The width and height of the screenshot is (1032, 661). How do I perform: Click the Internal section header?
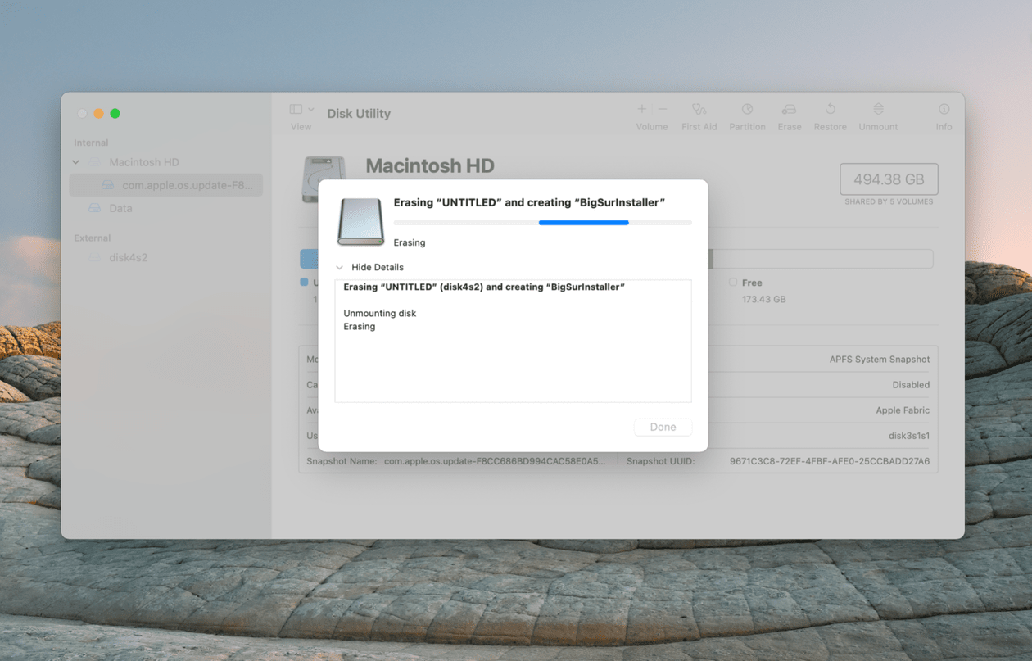91,143
